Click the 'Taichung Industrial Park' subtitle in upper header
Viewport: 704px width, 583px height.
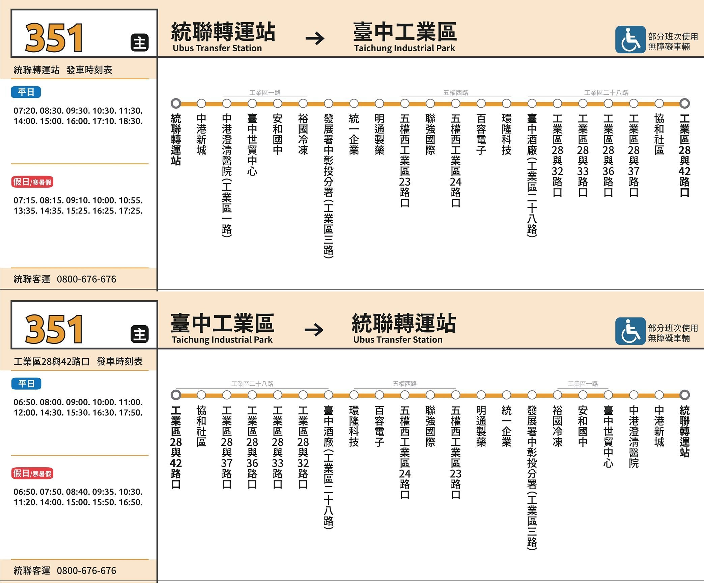coord(404,48)
